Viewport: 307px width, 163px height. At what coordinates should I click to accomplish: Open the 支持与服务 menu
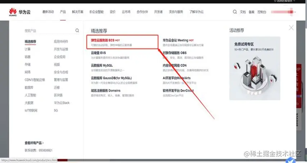pos(176,12)
